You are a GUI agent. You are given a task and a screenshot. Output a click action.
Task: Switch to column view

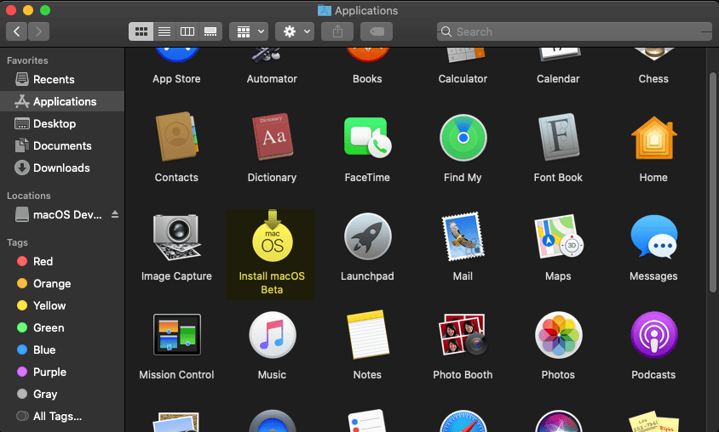pyautogui.click(x=187, y=31)
